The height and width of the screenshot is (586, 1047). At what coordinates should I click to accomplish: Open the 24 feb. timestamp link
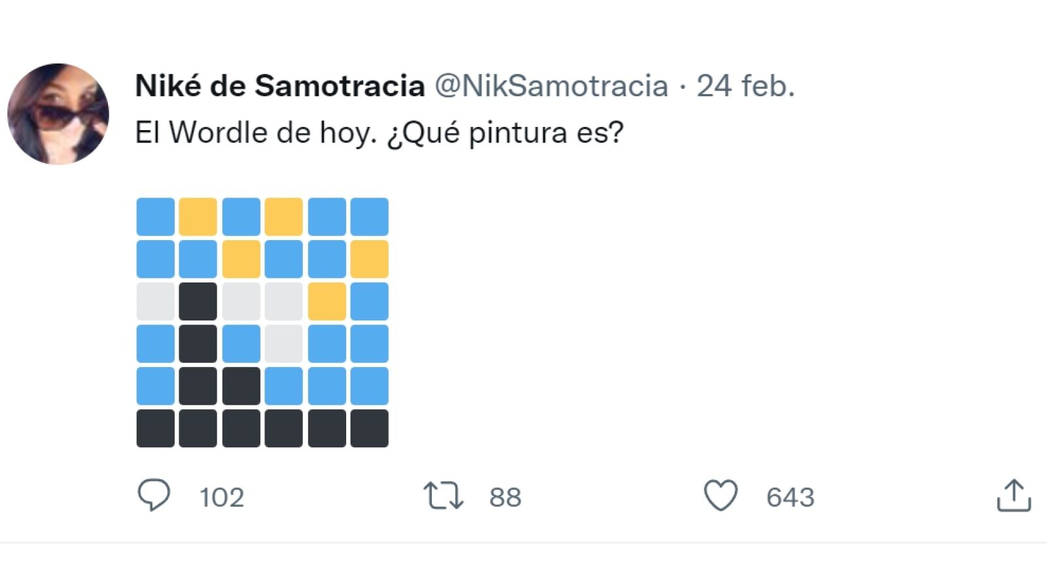745,86
